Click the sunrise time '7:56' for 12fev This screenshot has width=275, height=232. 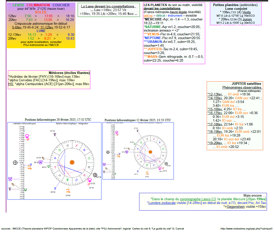(x=28, y=16)
